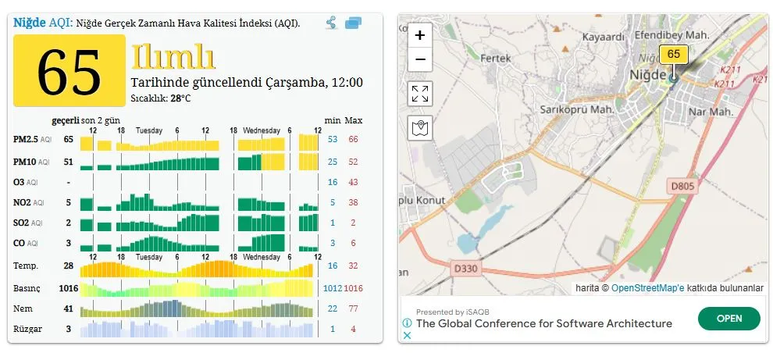The width and height of the screenshot is (773, 353).
Task: Click the Temp. history chart bars
Action: 199,269
